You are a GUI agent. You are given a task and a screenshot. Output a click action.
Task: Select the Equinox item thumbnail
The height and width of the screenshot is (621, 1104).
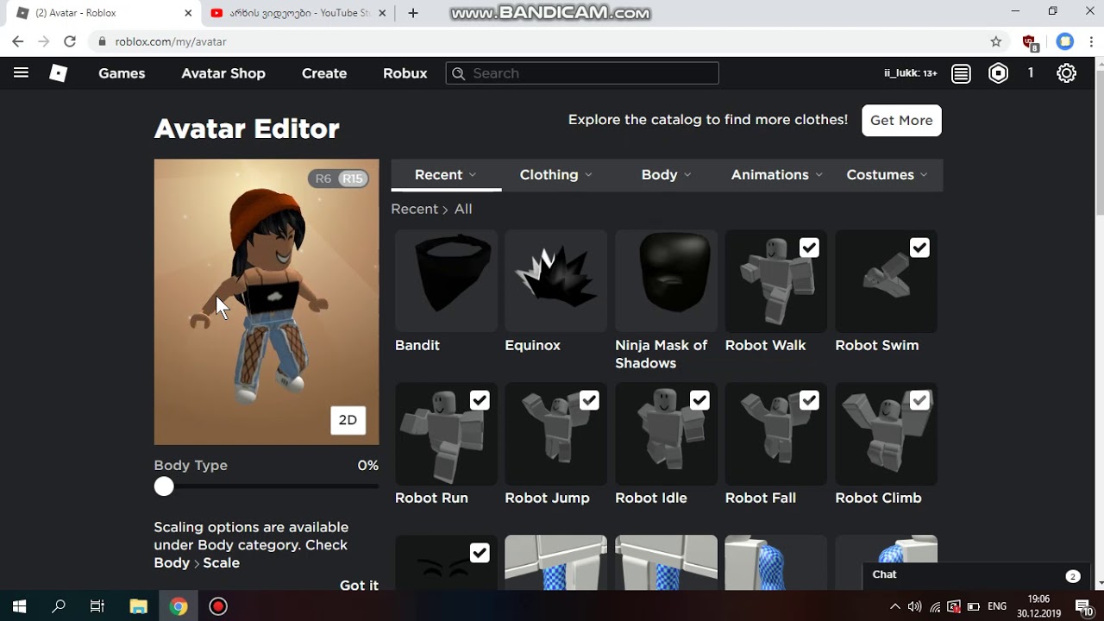pyautogui.click(x=556, y=281)
